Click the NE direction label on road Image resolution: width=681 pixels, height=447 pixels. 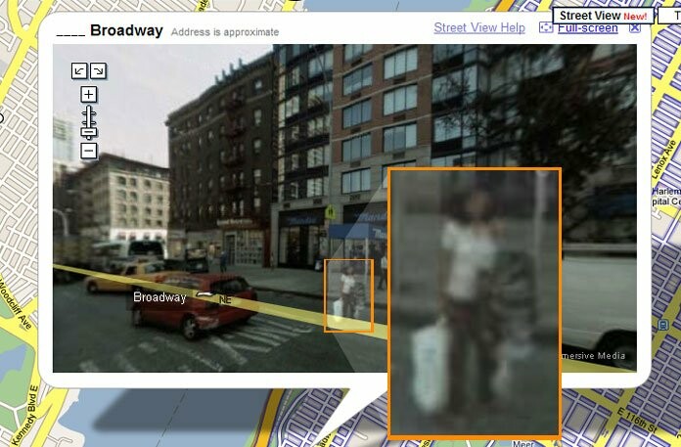click(x=225, y=300)
